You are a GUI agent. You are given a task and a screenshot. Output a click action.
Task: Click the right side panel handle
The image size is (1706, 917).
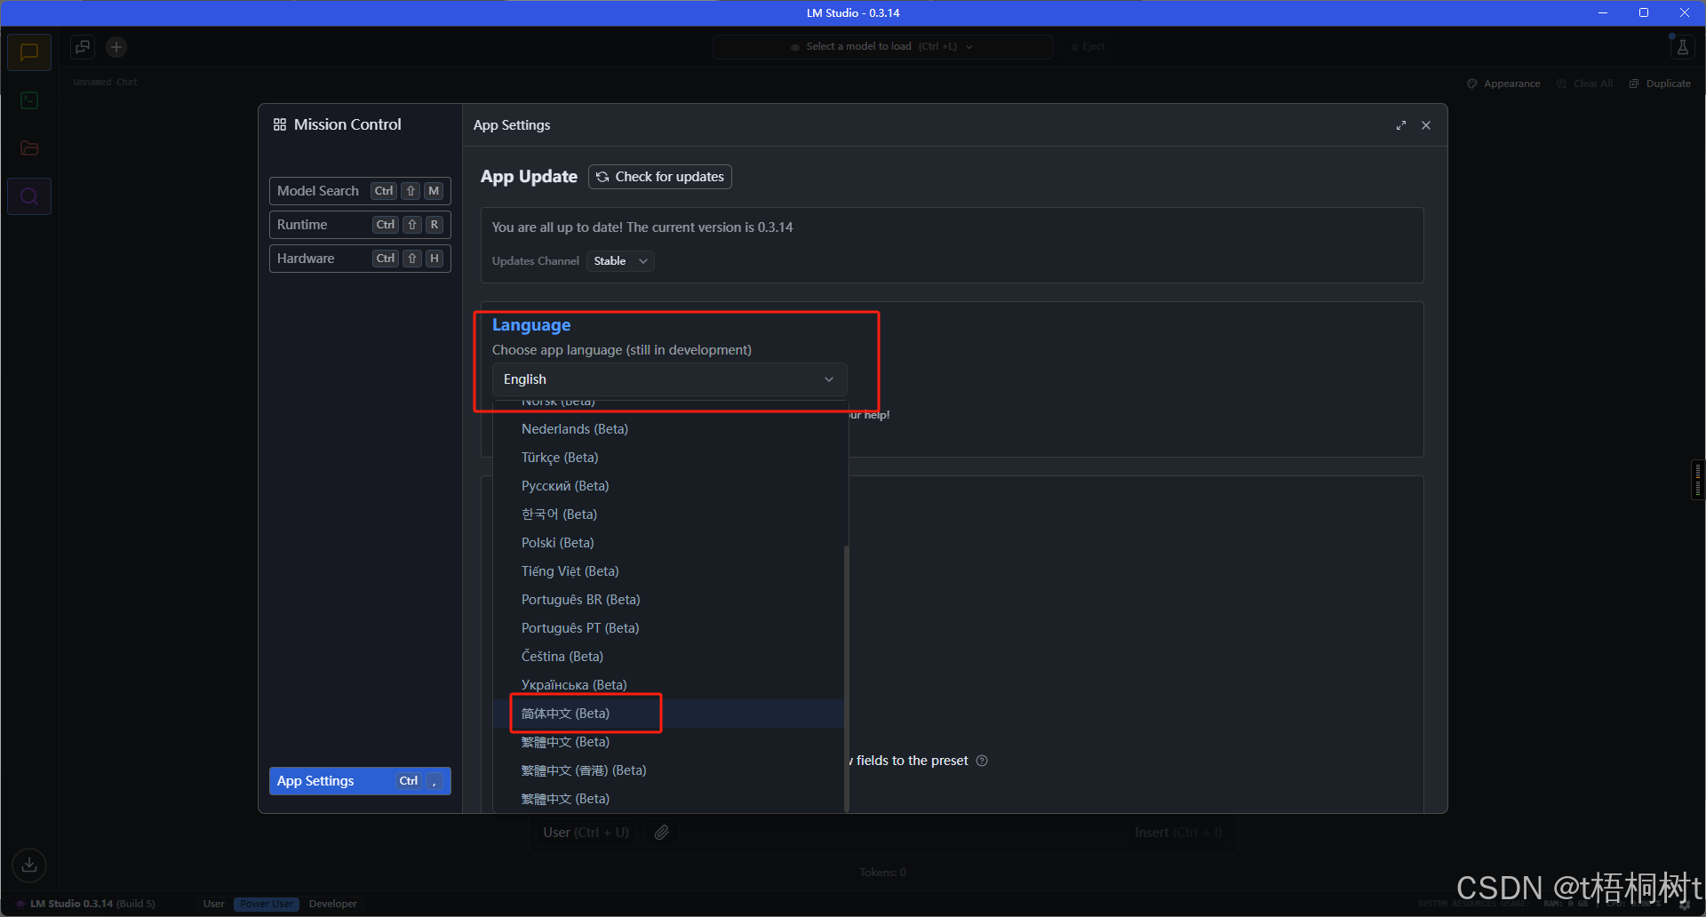point(1698,480)
